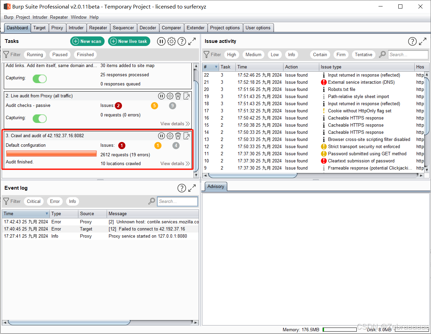Open the Help menu
Image resolution: width=431 pixels, height=334 pixels.
94,17
